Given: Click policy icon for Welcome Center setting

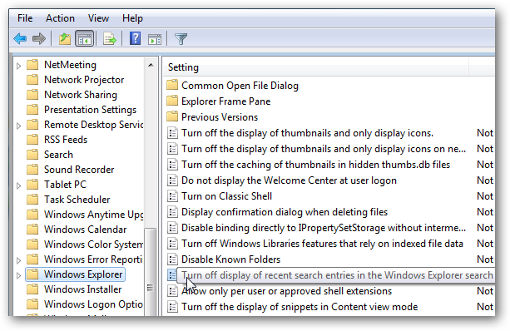Looking at the screenshot, I should coord(172,180).
